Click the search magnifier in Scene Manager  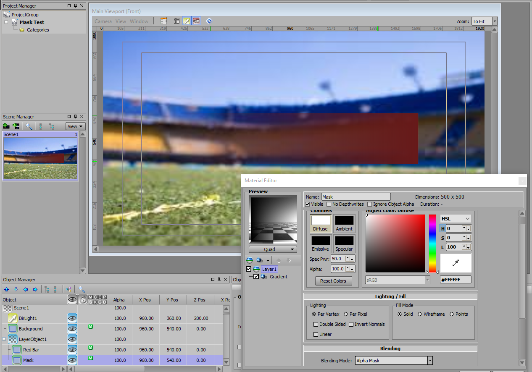click(29, 126)
